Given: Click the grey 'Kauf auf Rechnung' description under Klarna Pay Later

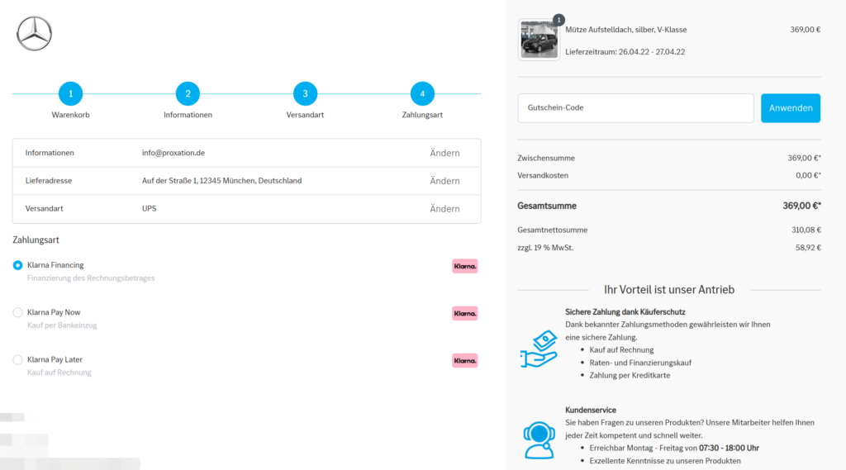Looking at the screenshot, I should click(x=59, y=373).
